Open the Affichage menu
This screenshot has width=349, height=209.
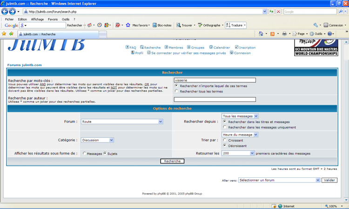click(x=37, y=20)
